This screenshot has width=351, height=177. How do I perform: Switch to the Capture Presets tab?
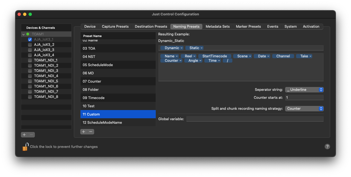coord(115,27)
